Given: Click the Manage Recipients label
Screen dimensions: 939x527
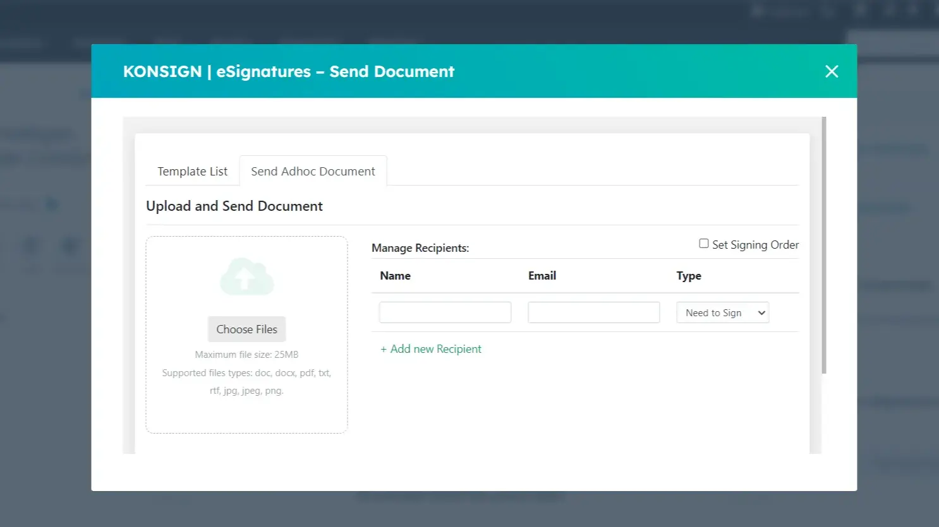Looking at the screenshot, I should (420, 248).
